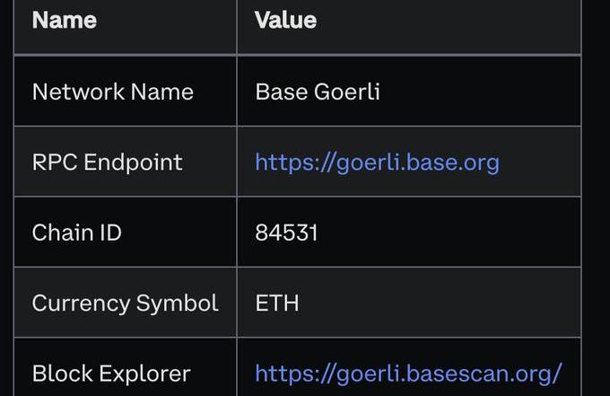Click the 'Value' column header
The height and width of the screenshot is (396, 610).
(285, 20)
